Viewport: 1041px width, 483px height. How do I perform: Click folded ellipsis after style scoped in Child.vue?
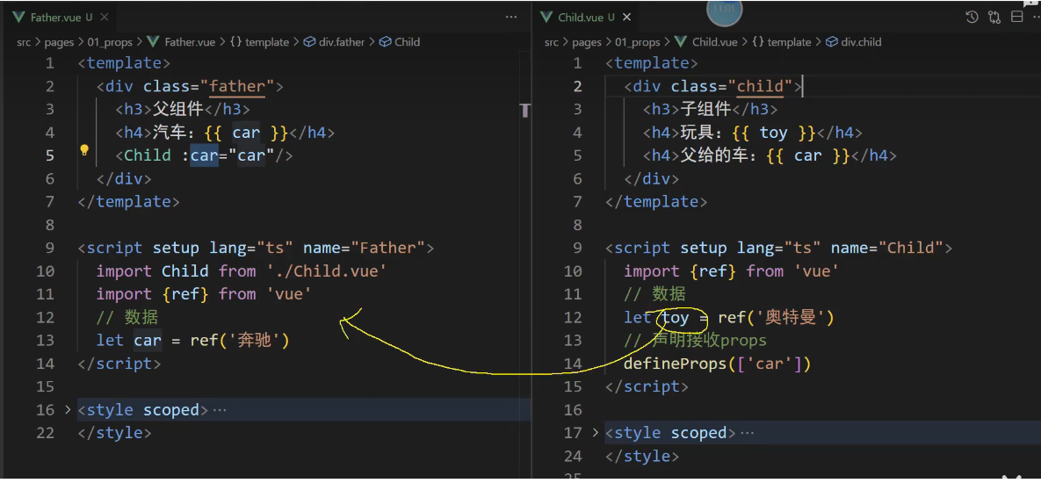point(747,433)
